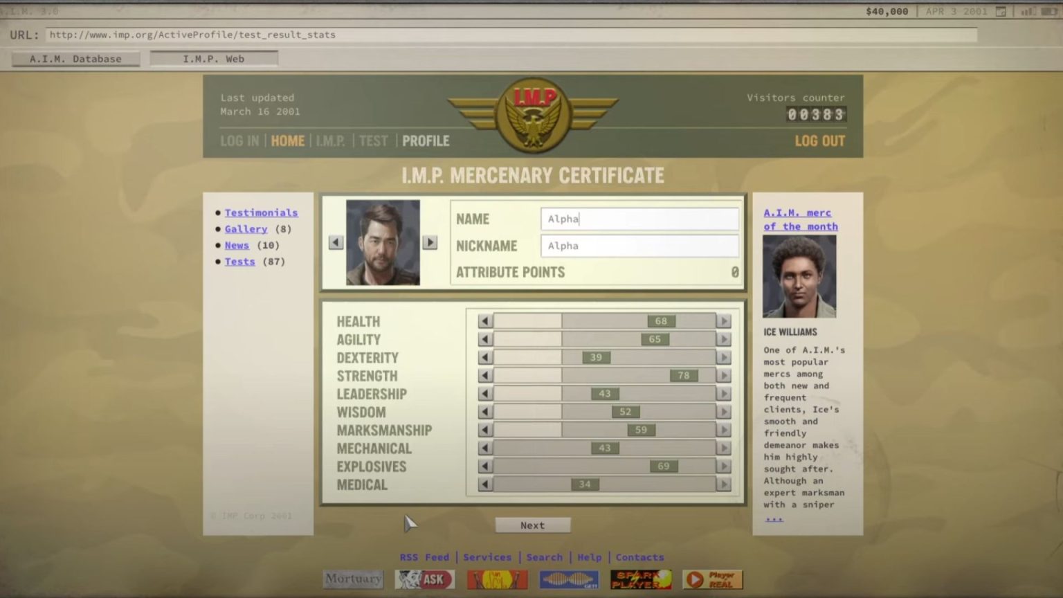Open the calendar icon beside the date

pyautogui.click(x=1001, y=11)
